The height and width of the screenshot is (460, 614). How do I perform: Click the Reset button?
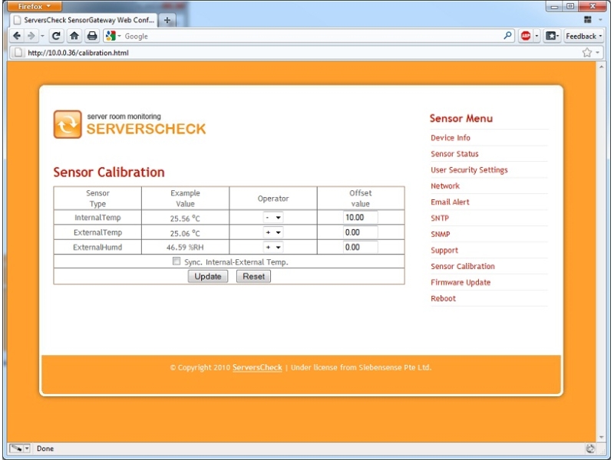(x=253, y=276)
